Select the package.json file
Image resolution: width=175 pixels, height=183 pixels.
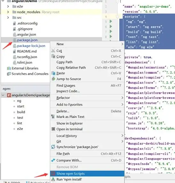pos(27,40)
